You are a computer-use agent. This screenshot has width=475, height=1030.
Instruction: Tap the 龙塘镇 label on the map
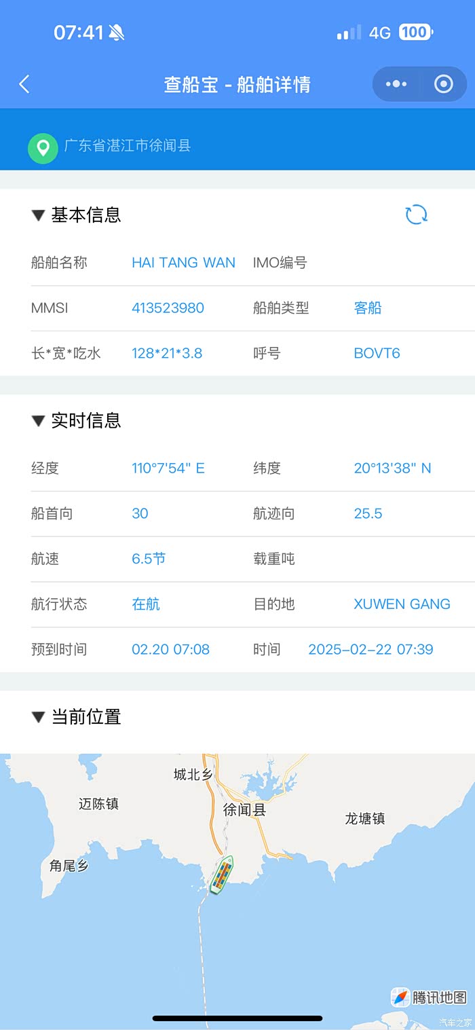tap(365, 819)
